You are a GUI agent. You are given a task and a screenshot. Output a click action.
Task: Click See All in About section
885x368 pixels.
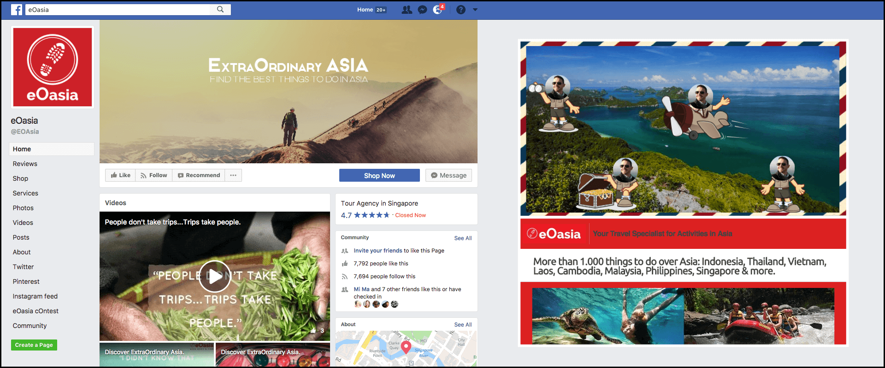coord(463,325)
